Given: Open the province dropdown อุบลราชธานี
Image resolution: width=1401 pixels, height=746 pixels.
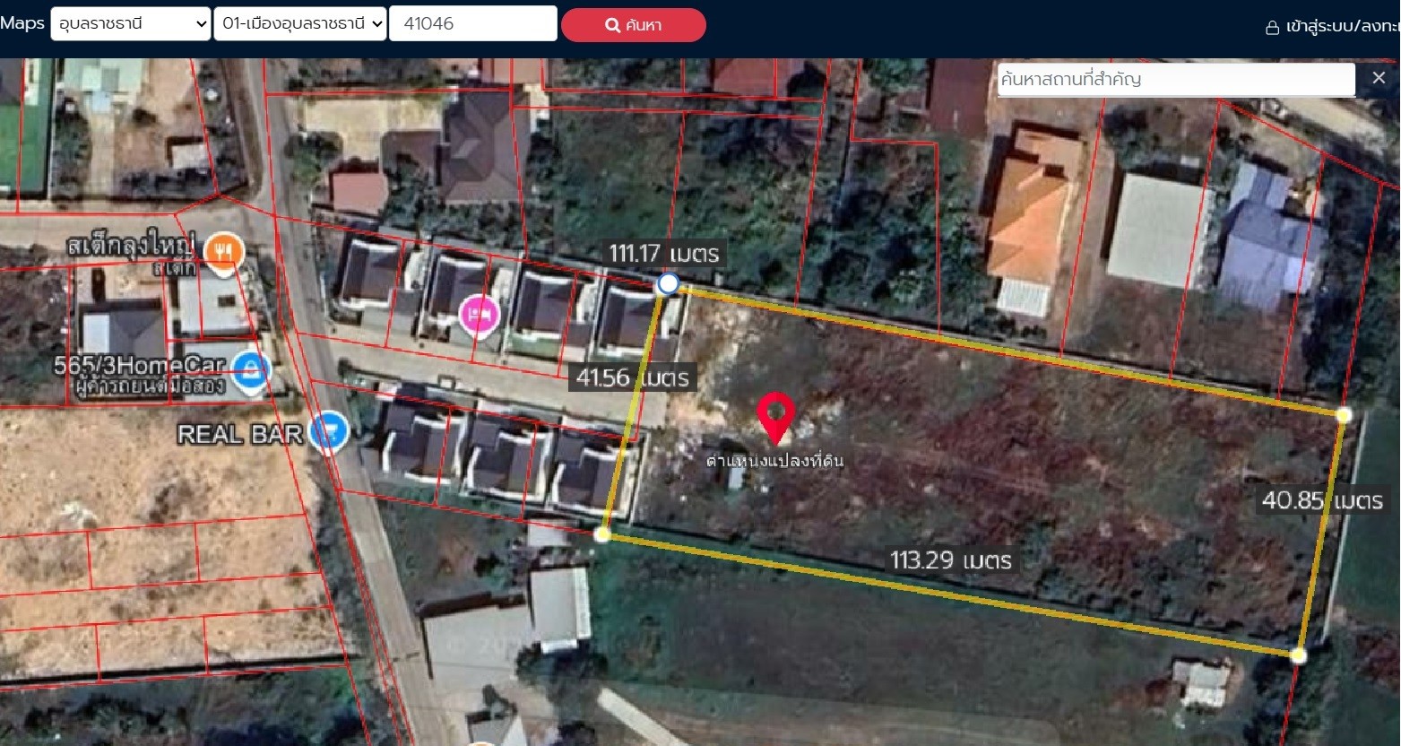Looking at the screenshot, I should 131,24.
